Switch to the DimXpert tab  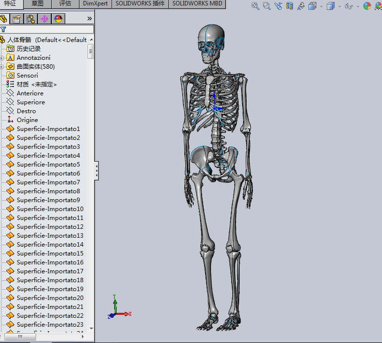[95, 3]
